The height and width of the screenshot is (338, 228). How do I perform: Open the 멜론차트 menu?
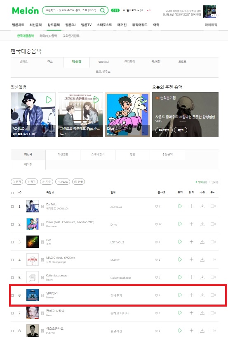18,25
